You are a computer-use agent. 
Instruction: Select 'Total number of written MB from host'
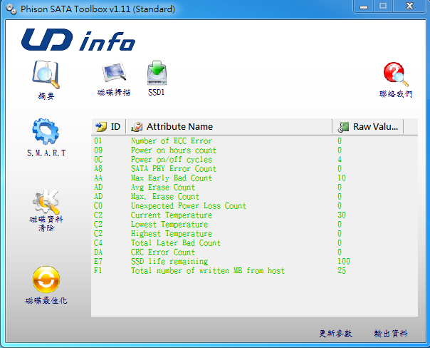point(254,271)
